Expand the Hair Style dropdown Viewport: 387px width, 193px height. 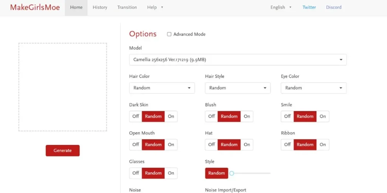238,88
